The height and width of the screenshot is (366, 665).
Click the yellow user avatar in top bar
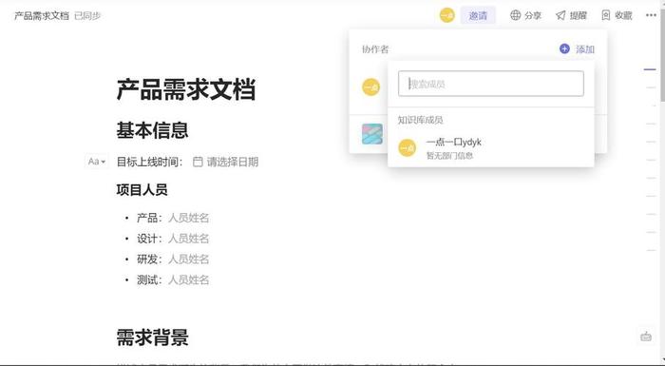coord(447,16)
